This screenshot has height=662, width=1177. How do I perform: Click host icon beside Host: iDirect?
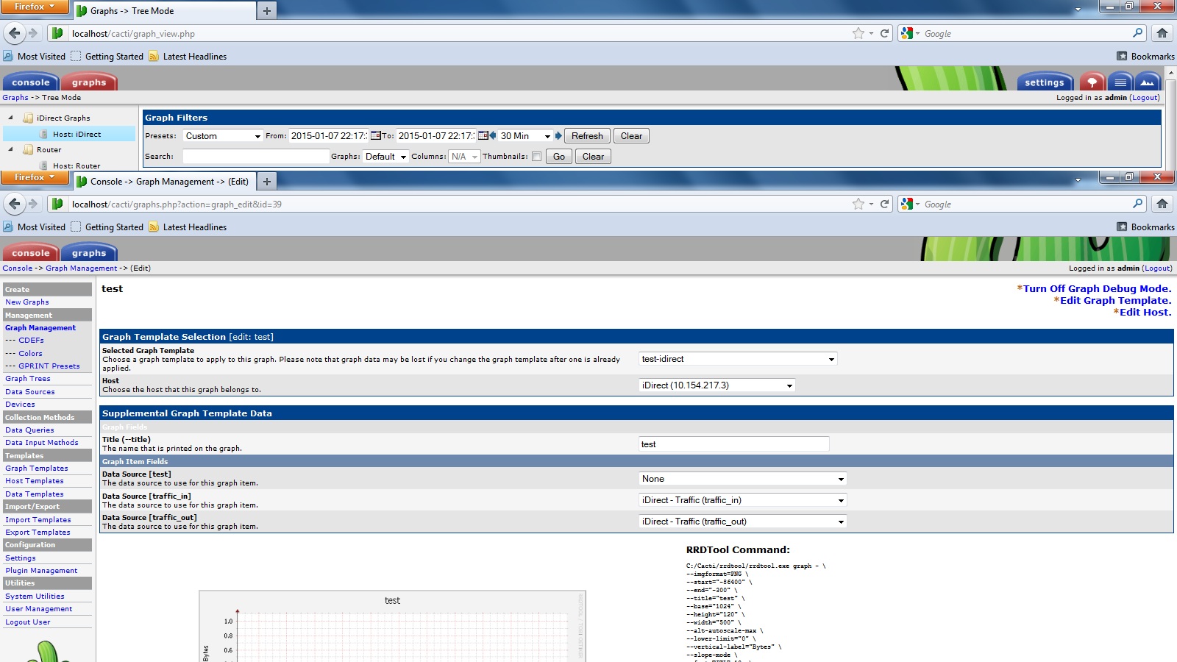(44, 134)
